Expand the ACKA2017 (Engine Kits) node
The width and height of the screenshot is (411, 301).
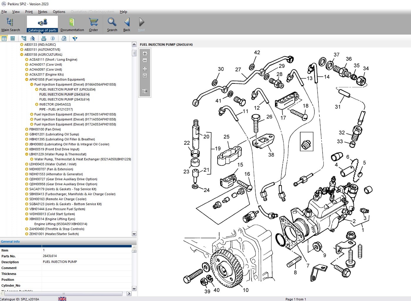[x=27, y=74]
